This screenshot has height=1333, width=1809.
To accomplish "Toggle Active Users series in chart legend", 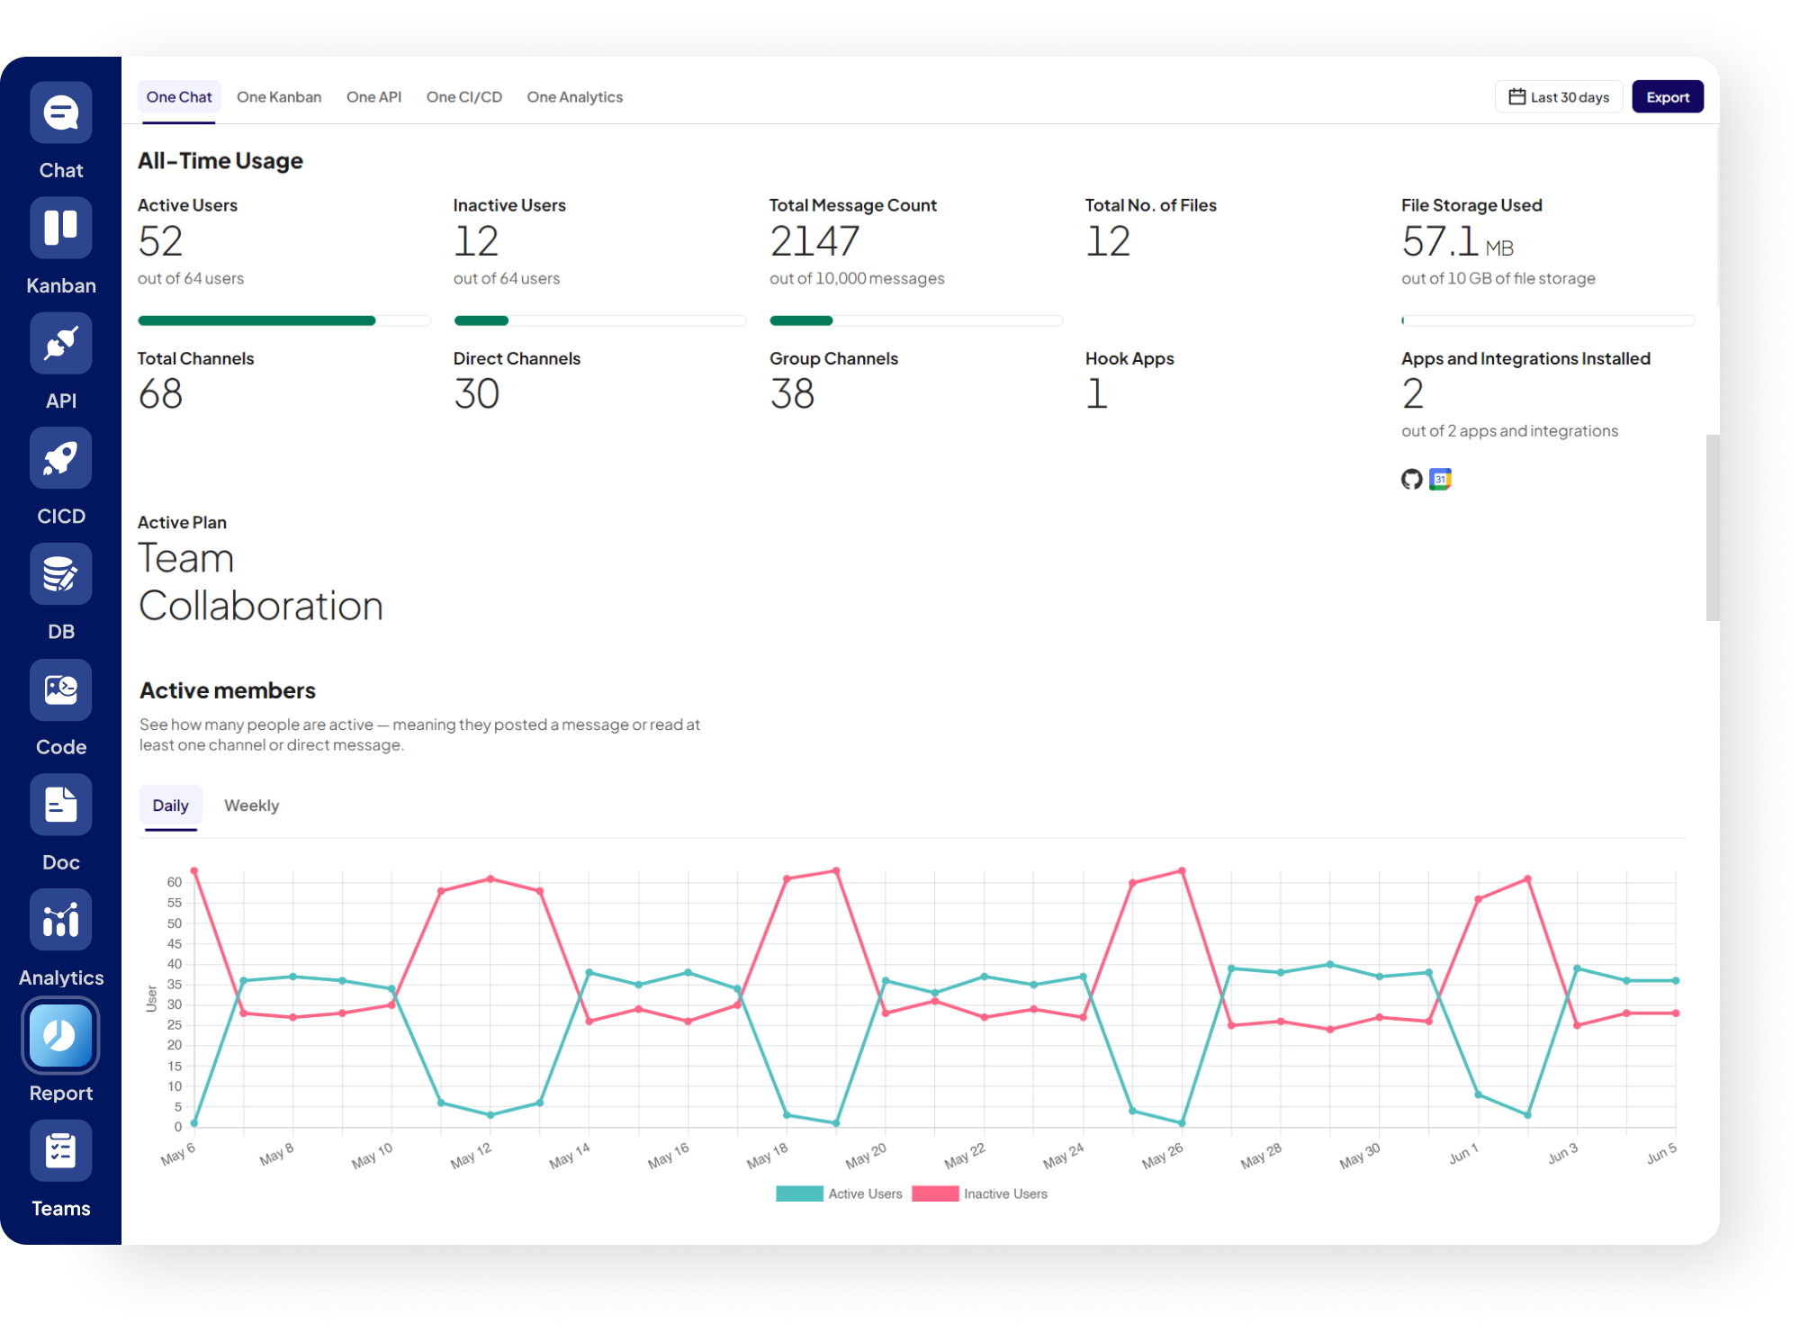I will [x=838, y=1193].
